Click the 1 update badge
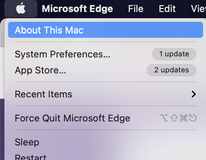This screenshot has height=160, width=206. (x=174, y=54)
